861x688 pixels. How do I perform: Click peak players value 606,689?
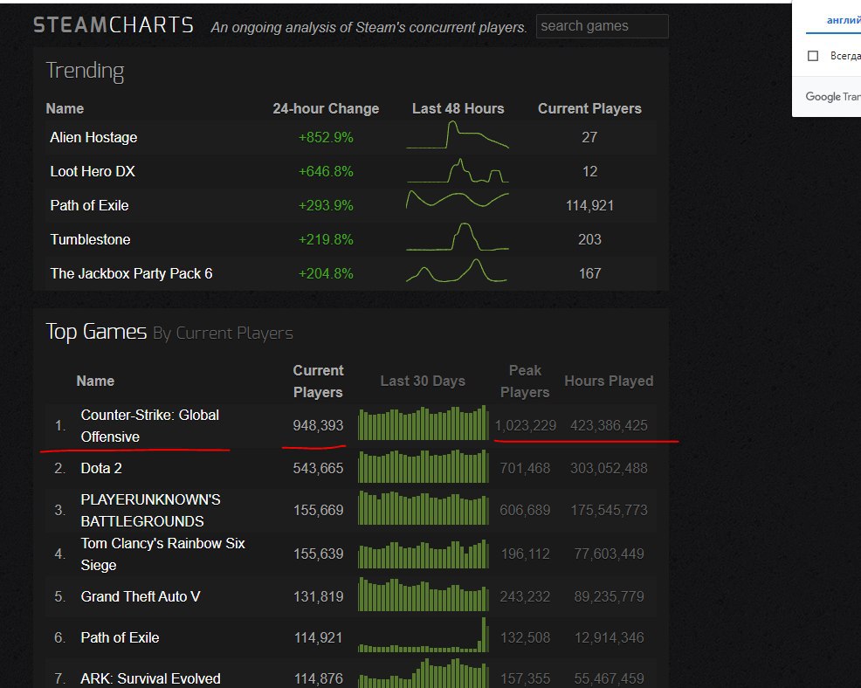(525, 510)
